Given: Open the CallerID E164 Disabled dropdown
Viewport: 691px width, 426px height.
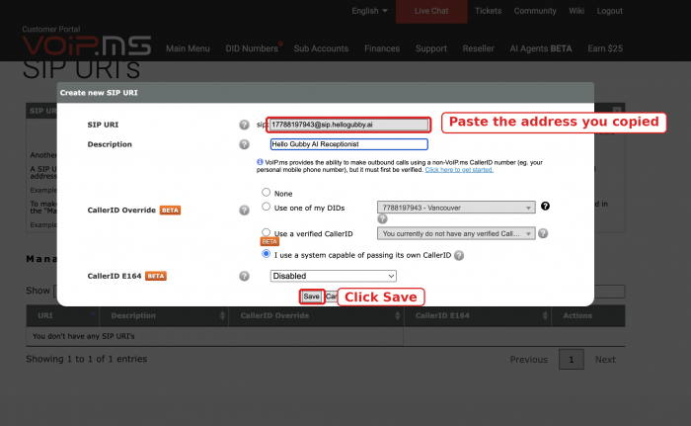Looking at the screenshot, I should point(334,276).
